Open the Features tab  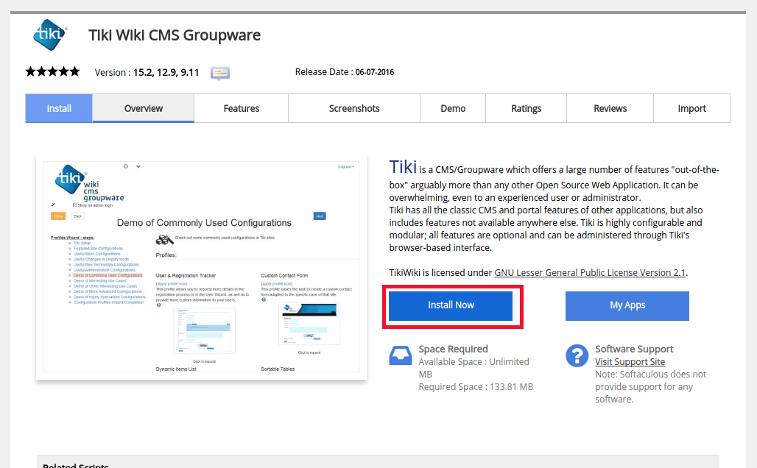pos(242,108)
